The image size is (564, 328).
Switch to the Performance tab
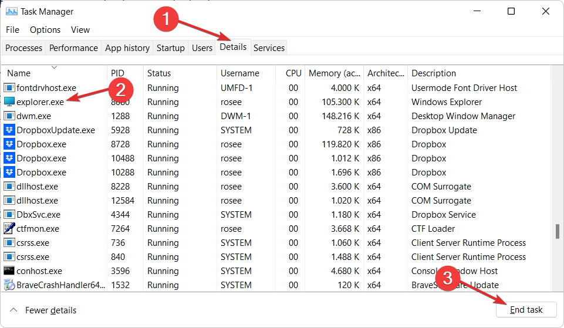[73, 48]
